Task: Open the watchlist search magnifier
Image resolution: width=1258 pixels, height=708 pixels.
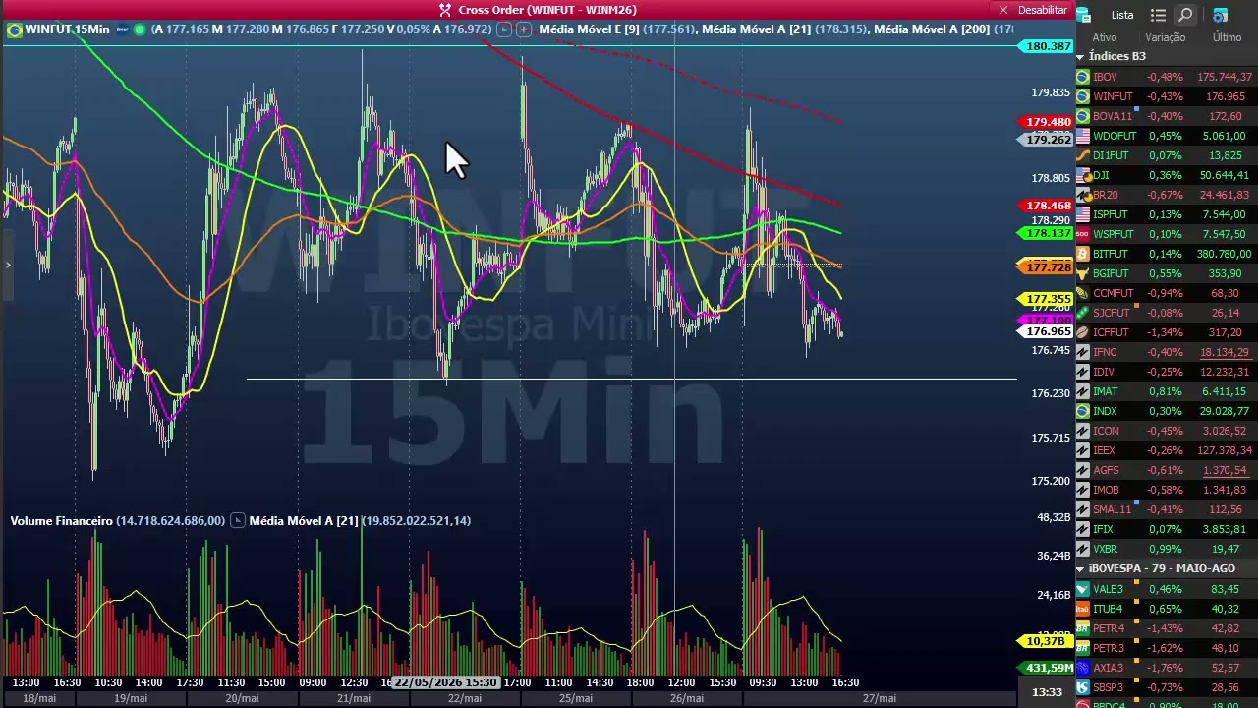Action: [x=1185, y=15]
